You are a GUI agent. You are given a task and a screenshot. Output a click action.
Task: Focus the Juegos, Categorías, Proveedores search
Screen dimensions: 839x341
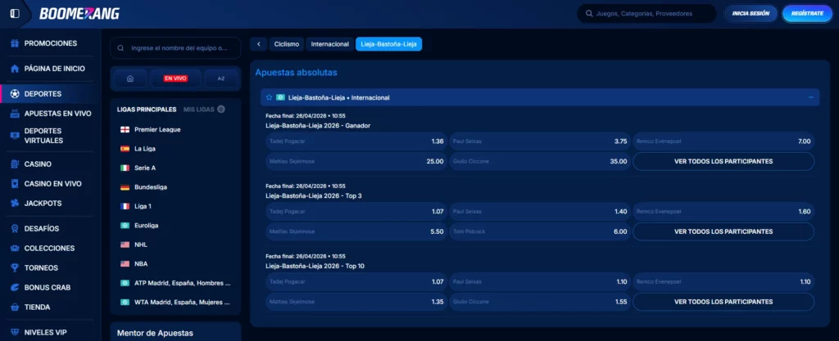646,13
